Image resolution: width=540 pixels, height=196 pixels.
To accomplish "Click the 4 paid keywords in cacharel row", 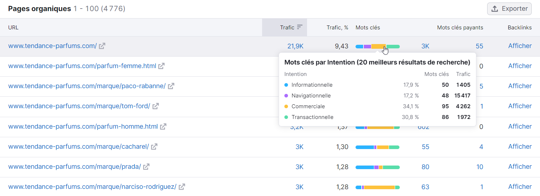I will click(481, 147).
